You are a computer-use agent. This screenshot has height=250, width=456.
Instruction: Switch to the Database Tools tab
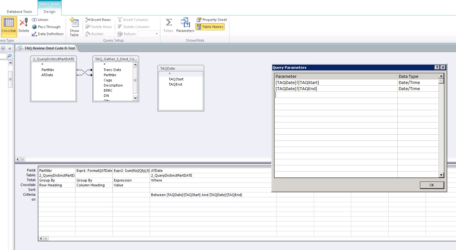coord(19,12)
